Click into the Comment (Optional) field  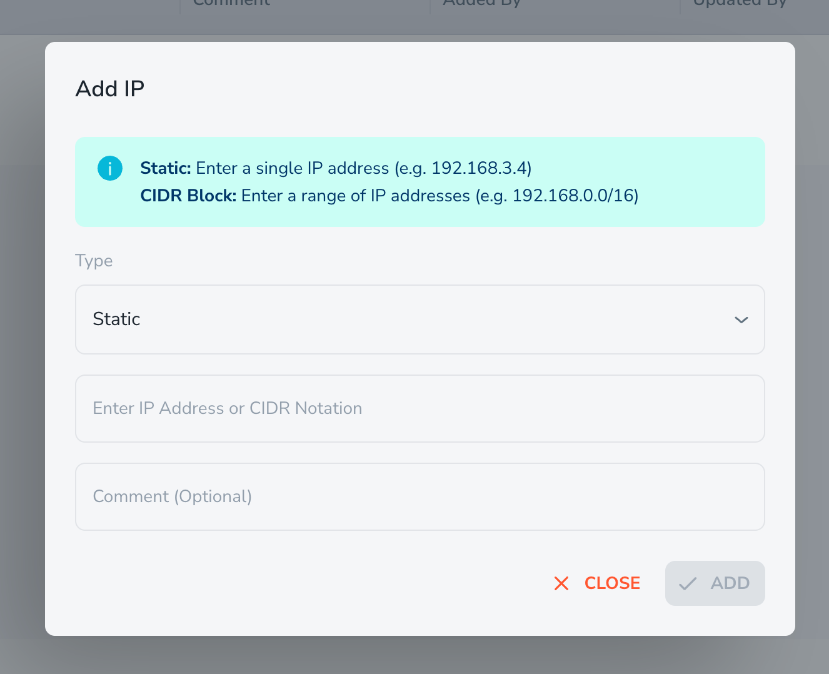point(420,496)
